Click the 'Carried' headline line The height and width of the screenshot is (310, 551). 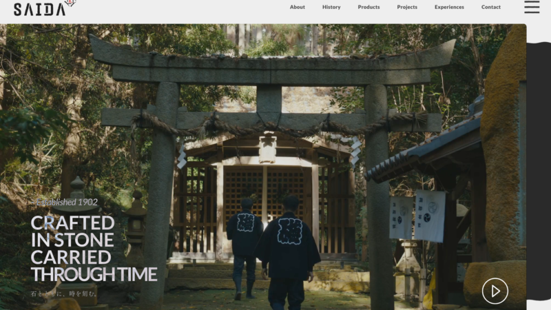(71, 257)
